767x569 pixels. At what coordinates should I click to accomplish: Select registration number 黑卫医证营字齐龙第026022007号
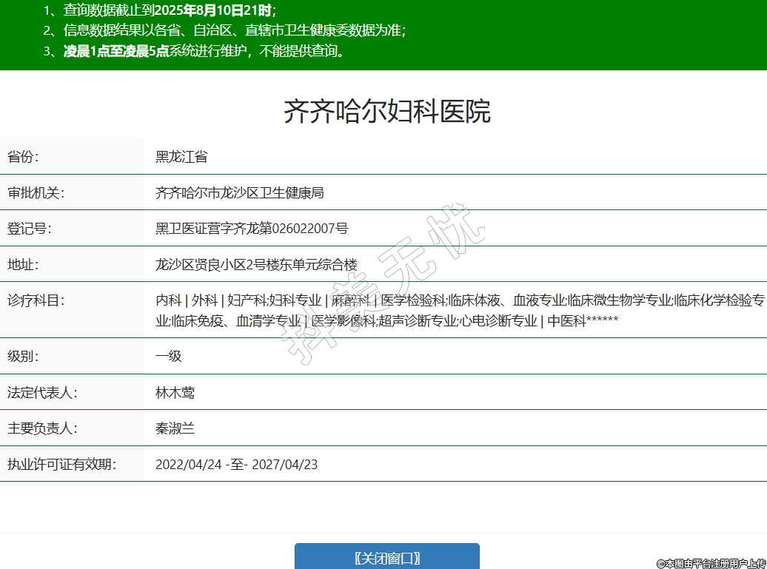click(252, 229)
